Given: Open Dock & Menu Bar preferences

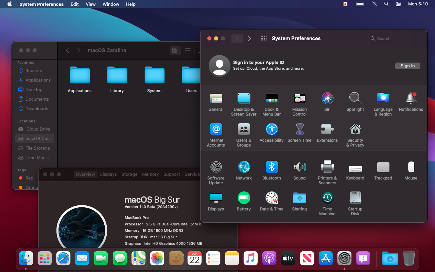Looking at the screenshot, I should pos(272,104).
